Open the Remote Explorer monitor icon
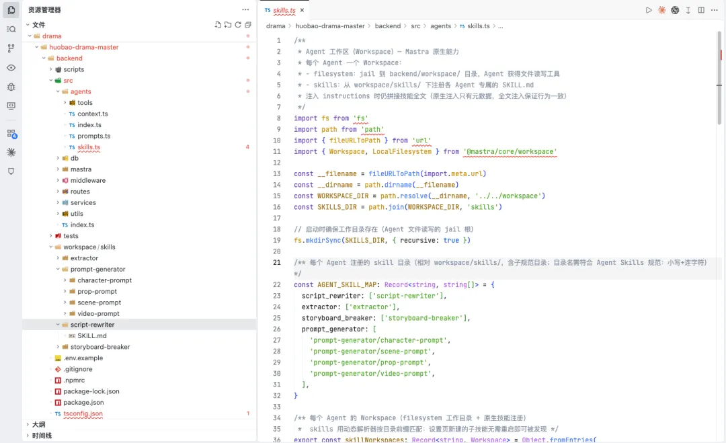 (11, 106)
